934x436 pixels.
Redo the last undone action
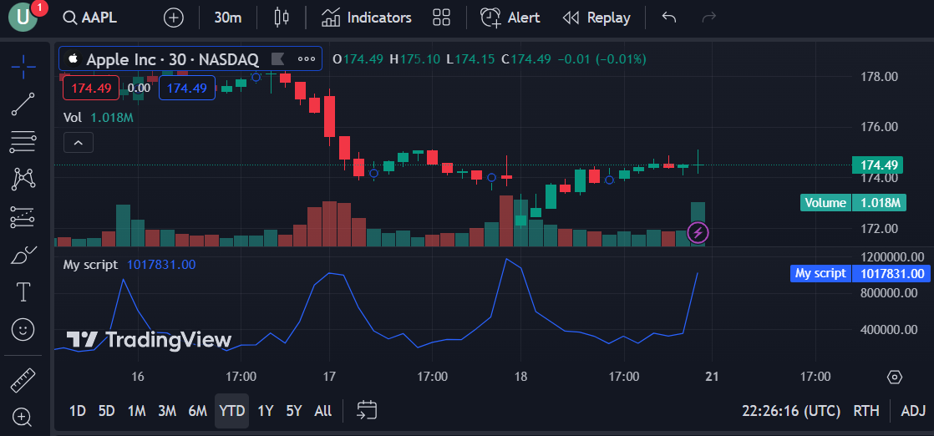pyautogui.click(x=708, y=18)
